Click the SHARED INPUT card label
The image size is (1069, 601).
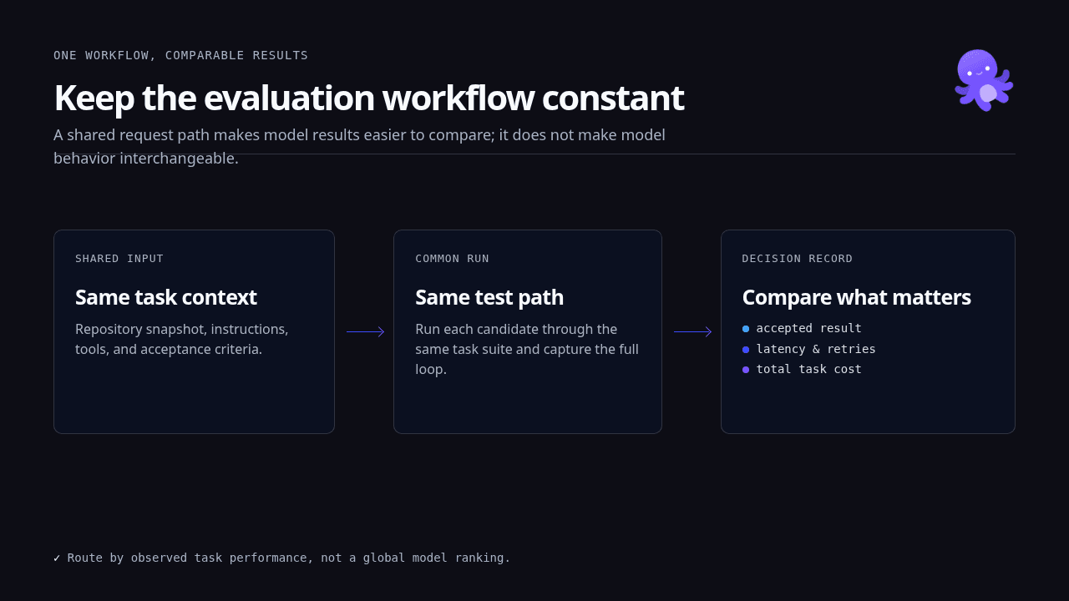[x=119, y=259]
